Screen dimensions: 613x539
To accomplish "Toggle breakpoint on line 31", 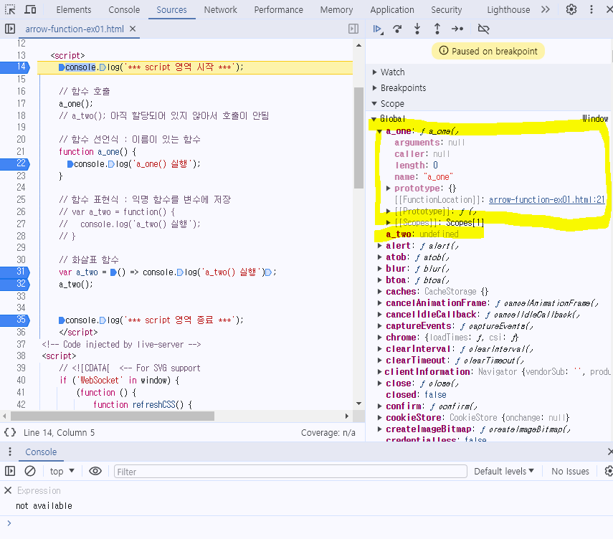I will (15, 272).
